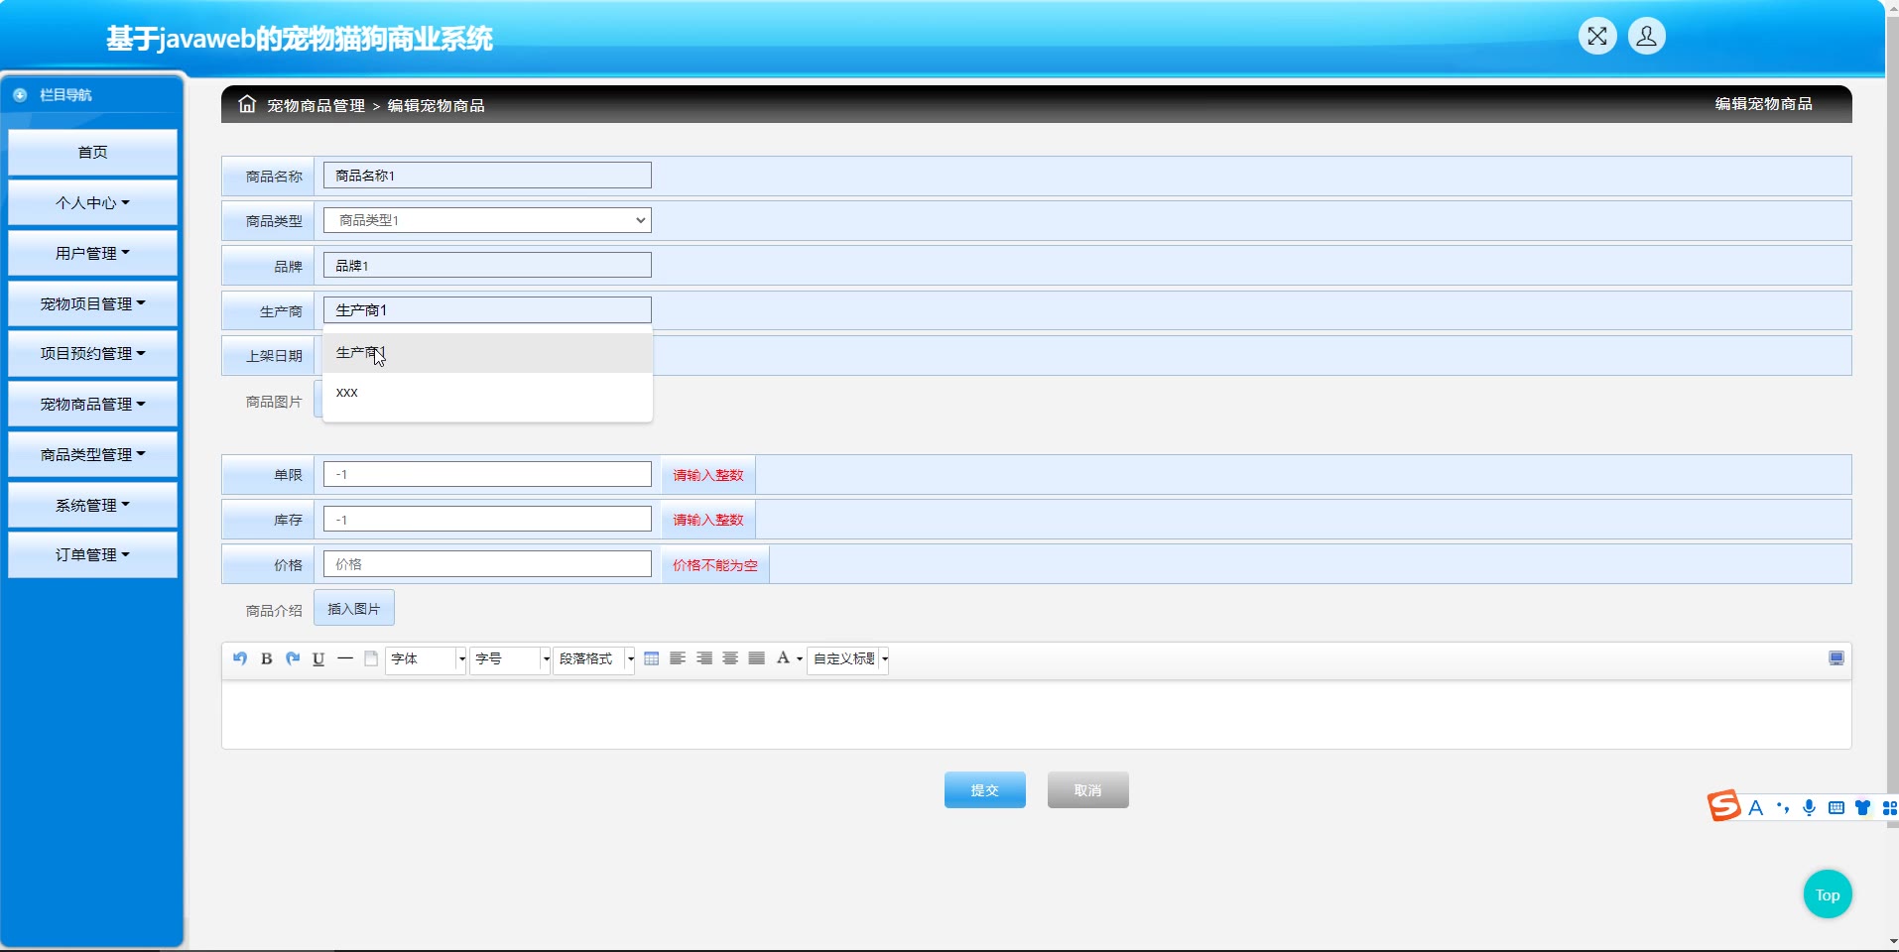Click the 商品介绍 field label
This screenshot has height=952, width=1899.
274,611
